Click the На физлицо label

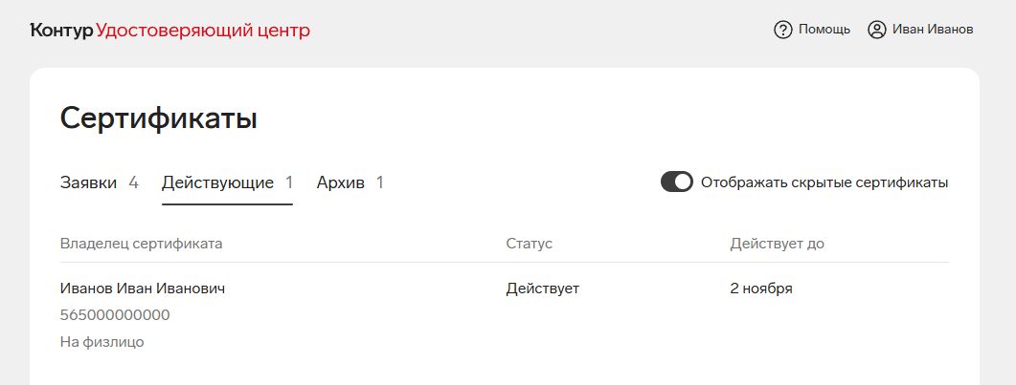click(102, 342)
